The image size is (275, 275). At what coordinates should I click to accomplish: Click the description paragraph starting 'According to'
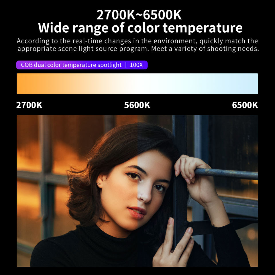pyautogui.click(x=138, y=45)
